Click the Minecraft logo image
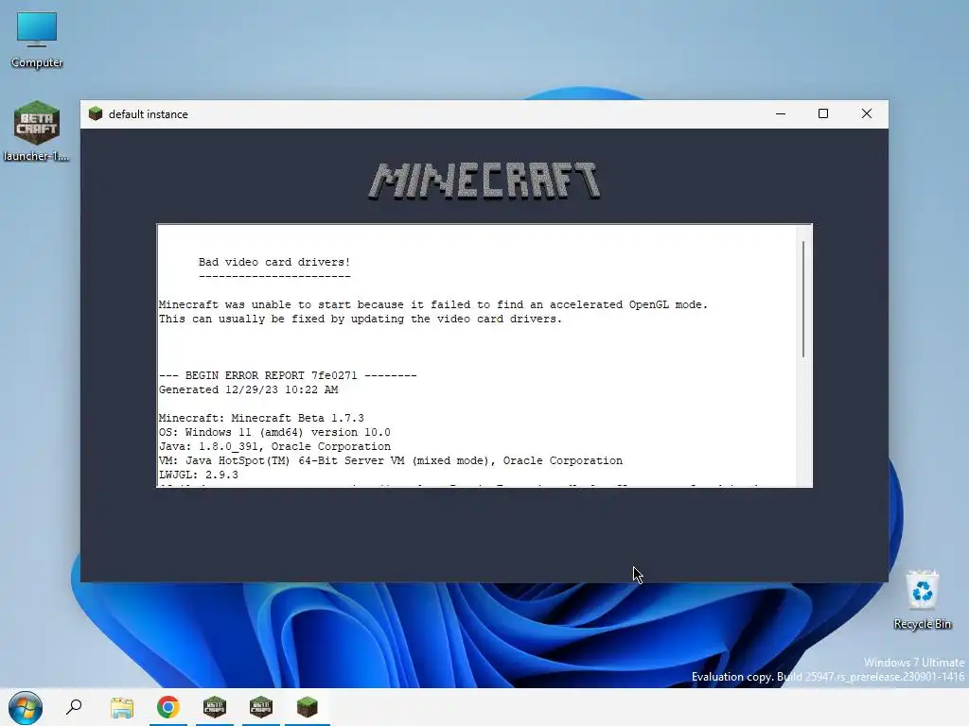This screenshot has width=969, height=726. 484,181
